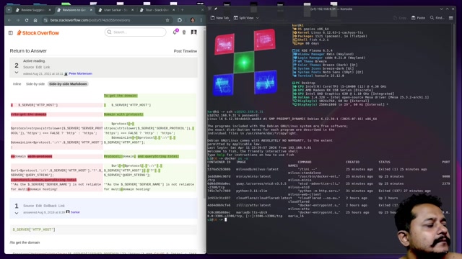
Task: Open a New Tab in Konsole
Action: 219,18
